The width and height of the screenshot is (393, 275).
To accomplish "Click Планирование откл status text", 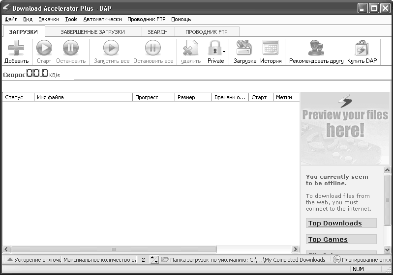I will (x=366, y=260).
